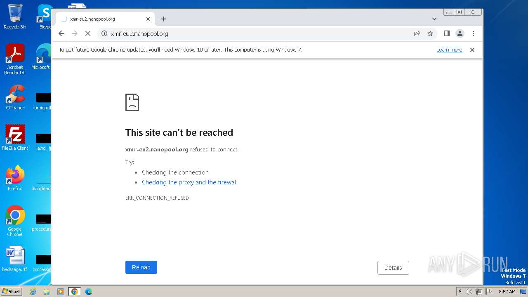
Task: Show hidden system tray icons
Action: [460, 292]
